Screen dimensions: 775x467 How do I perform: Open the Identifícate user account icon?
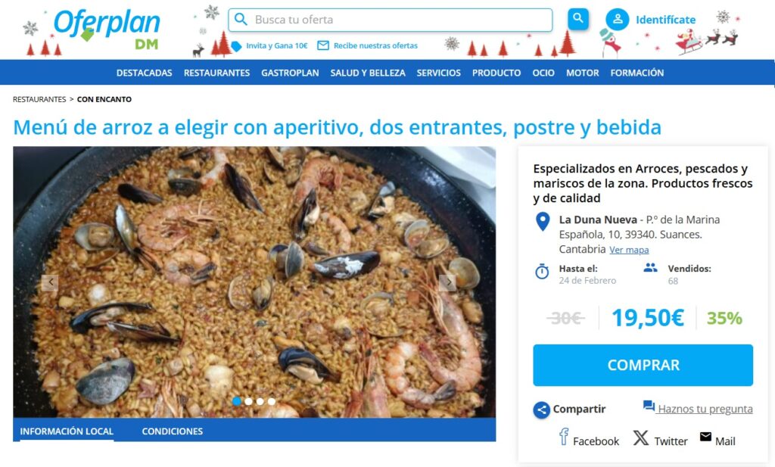coord(618,20)
